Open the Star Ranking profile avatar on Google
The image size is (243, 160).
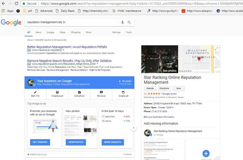[148, 133]
